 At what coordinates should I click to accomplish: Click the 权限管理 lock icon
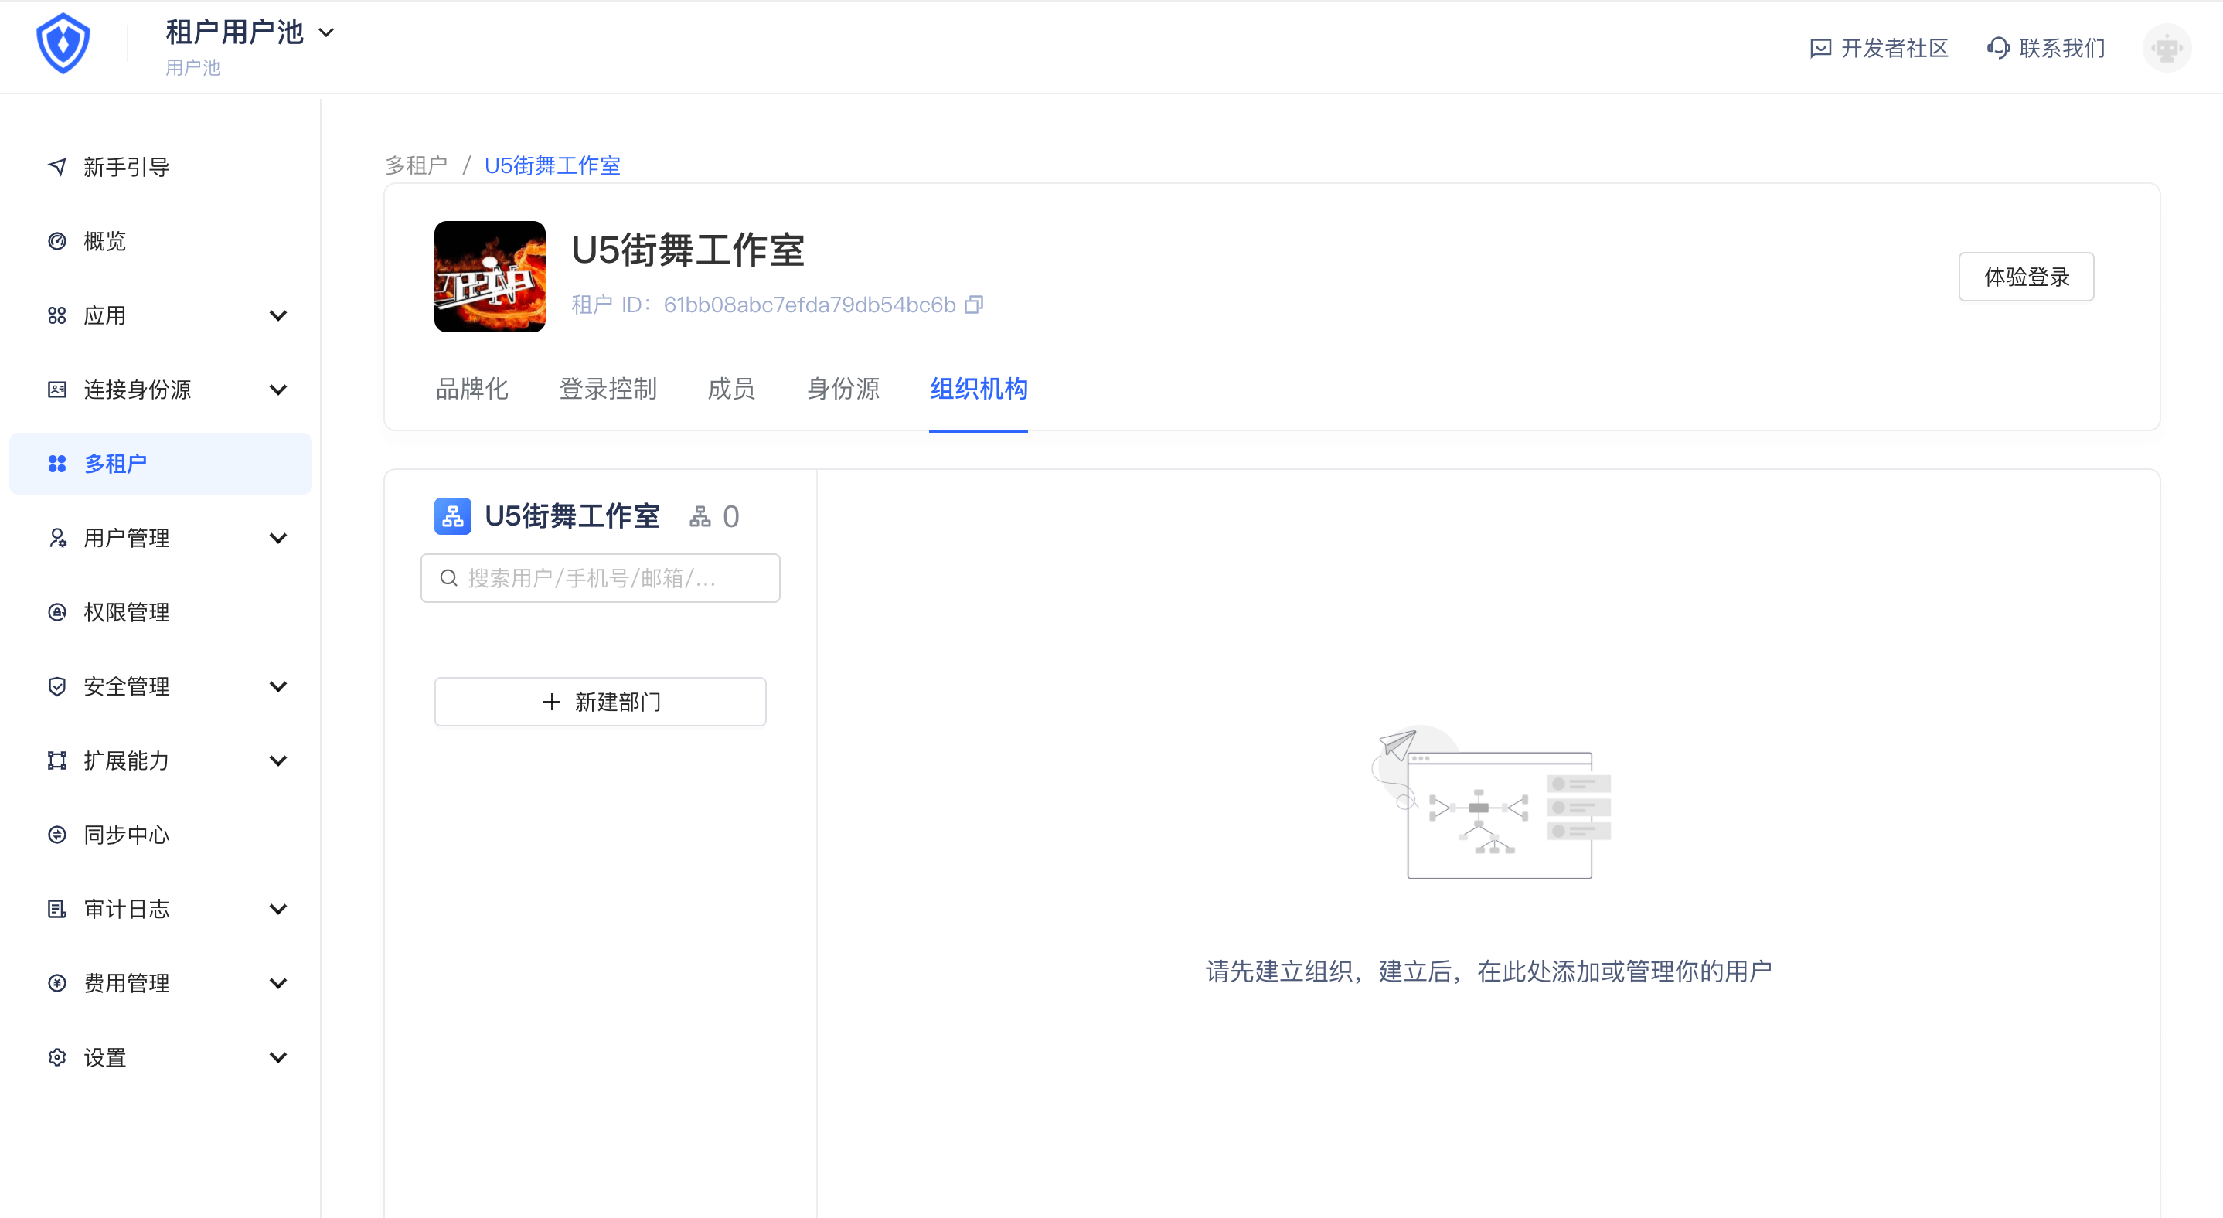coord(57,611)
